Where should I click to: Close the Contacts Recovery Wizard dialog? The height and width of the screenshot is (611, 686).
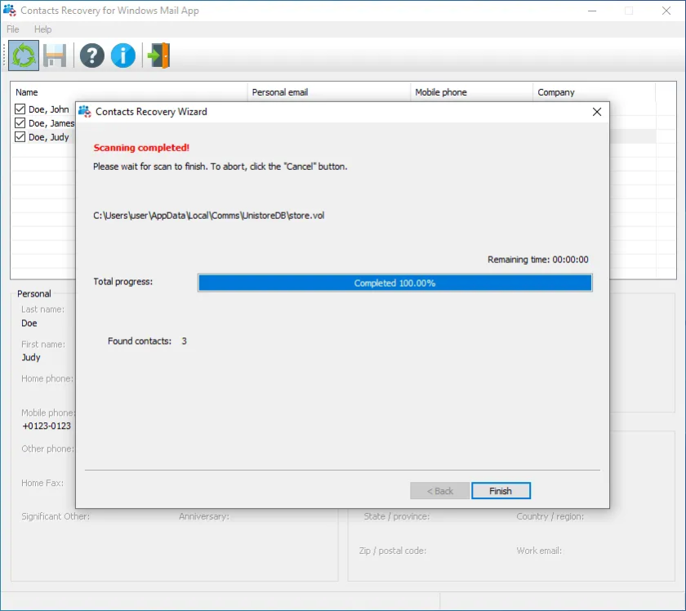point(597,112)
